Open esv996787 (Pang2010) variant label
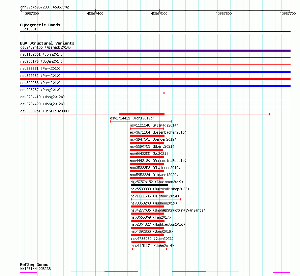This screenshot has height=276, width=300. [x=40, y=90]
